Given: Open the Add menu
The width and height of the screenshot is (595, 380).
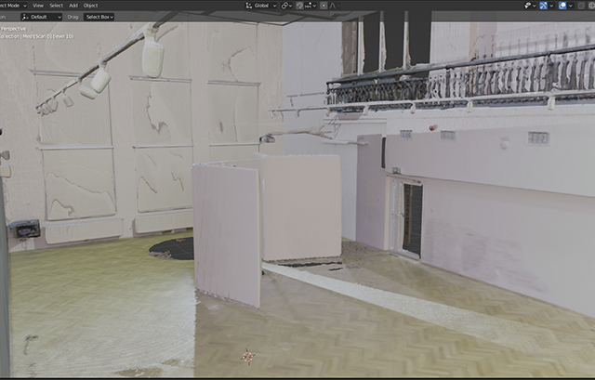Looking at the screenshot, I should coord(73,5).
